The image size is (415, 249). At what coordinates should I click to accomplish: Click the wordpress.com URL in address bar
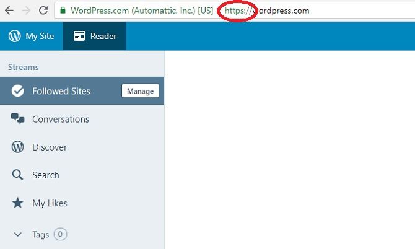(279, 11)
